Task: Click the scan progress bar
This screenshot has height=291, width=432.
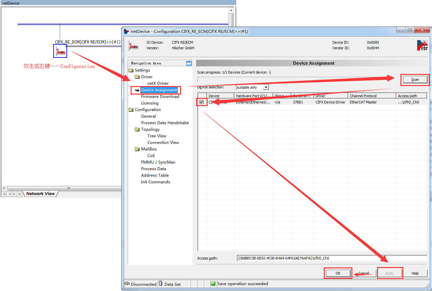Action: coord(295,79)
